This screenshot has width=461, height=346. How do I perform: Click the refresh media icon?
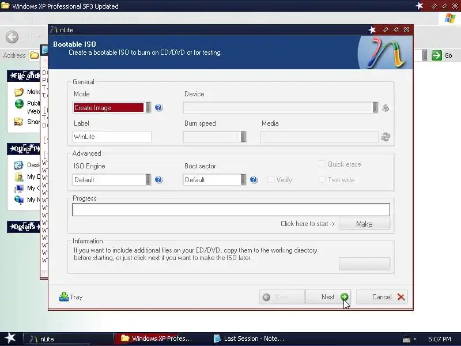(386, 137)
